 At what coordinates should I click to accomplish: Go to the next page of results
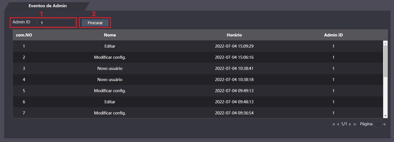click(350, 124)
